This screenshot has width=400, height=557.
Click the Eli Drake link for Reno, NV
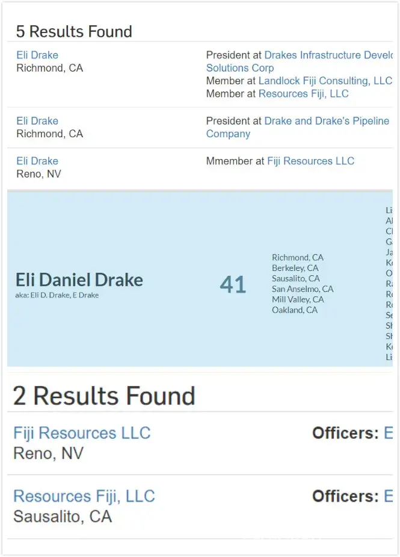pos(37,161)
